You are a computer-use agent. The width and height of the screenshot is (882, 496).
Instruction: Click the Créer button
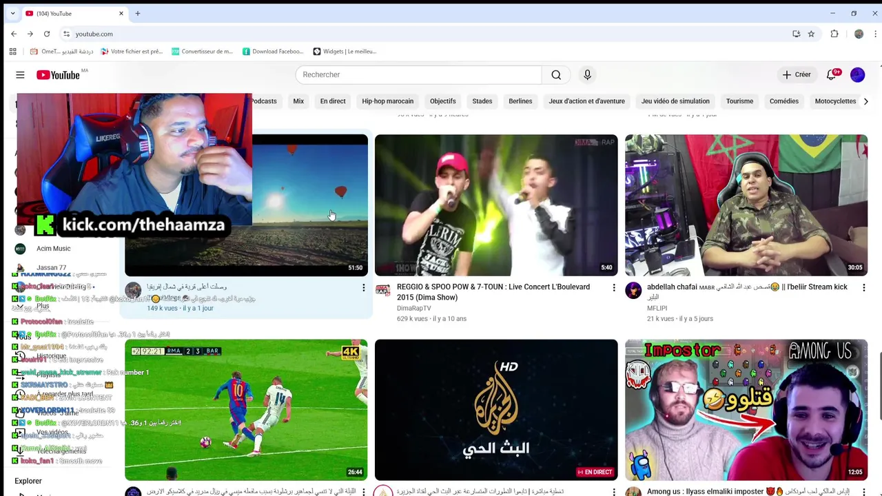797,74
